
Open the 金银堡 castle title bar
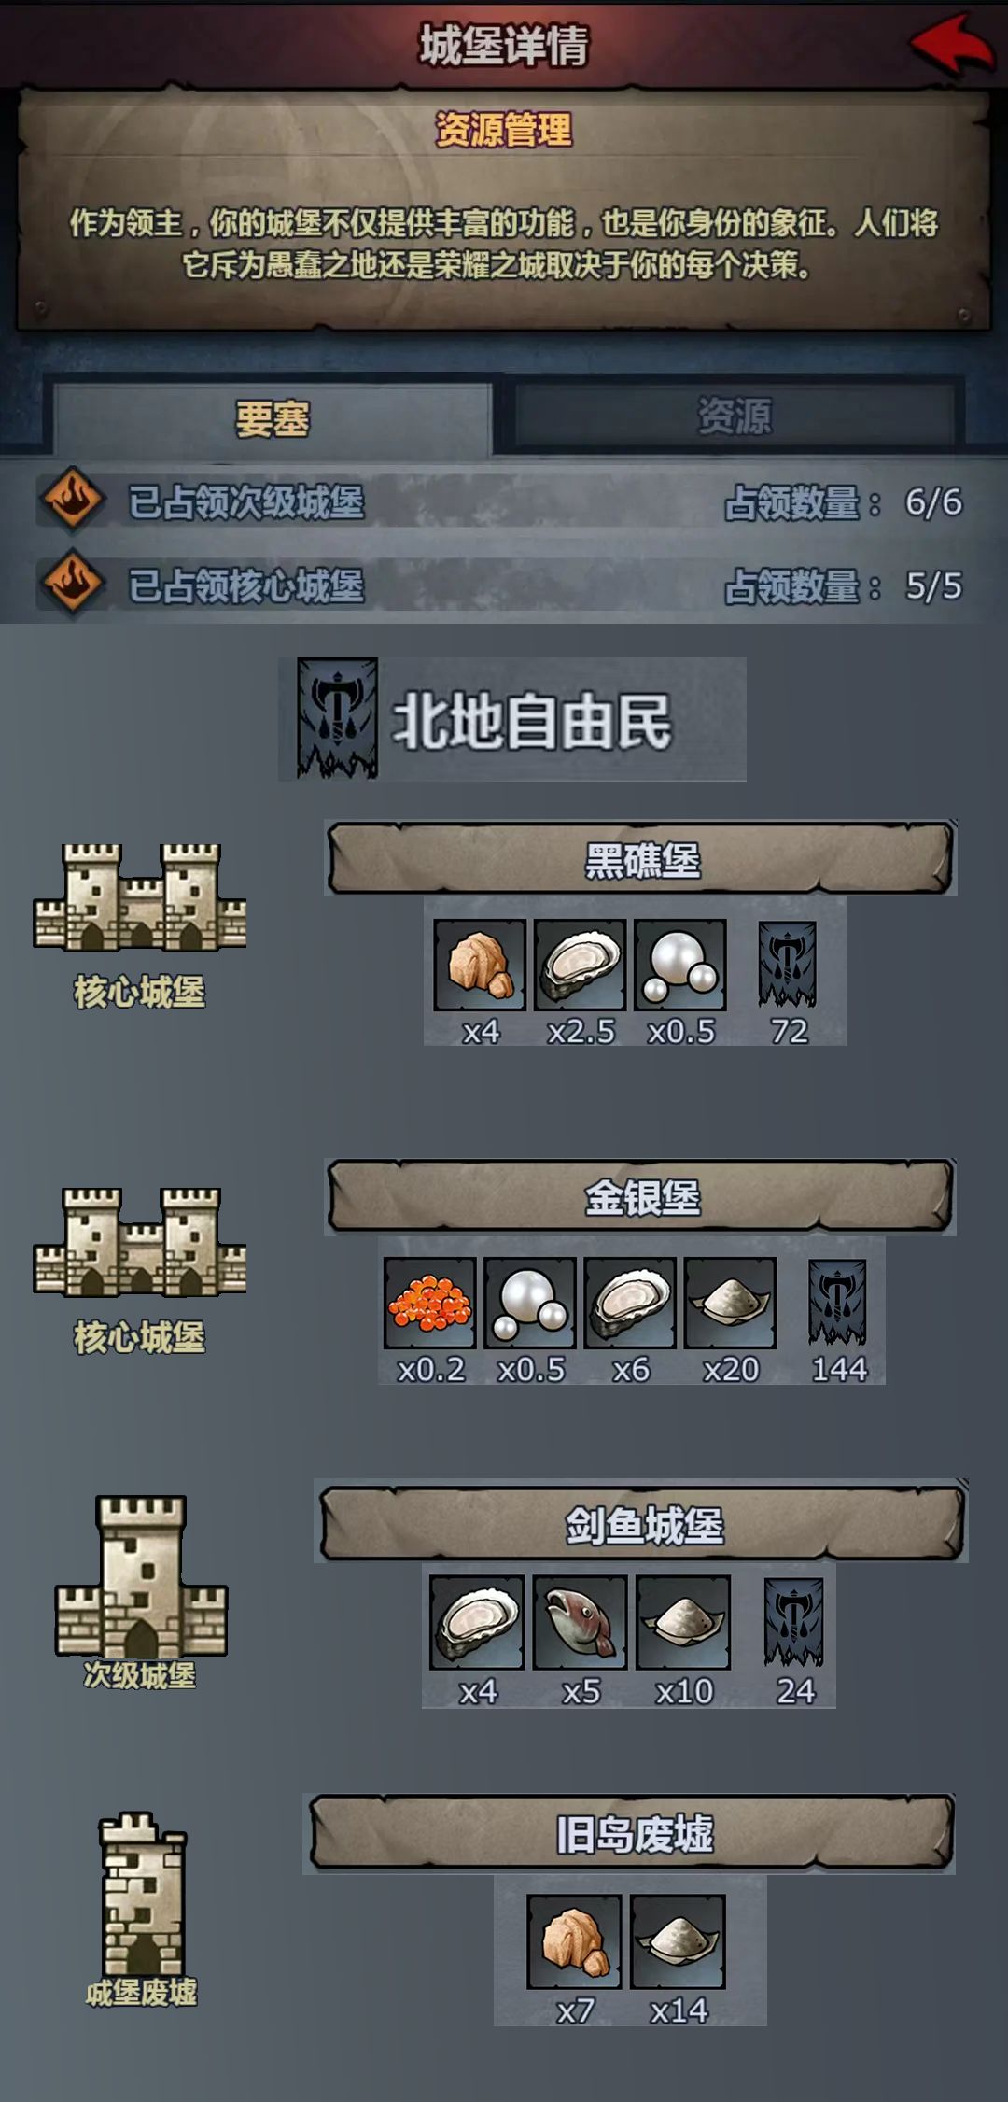640,1198
